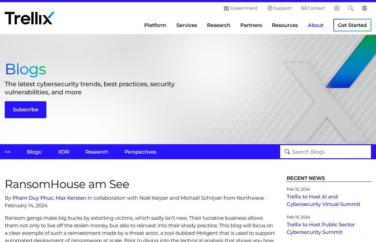Open the Platform menu
The image size is (376, 242).
tap(155, 25)
